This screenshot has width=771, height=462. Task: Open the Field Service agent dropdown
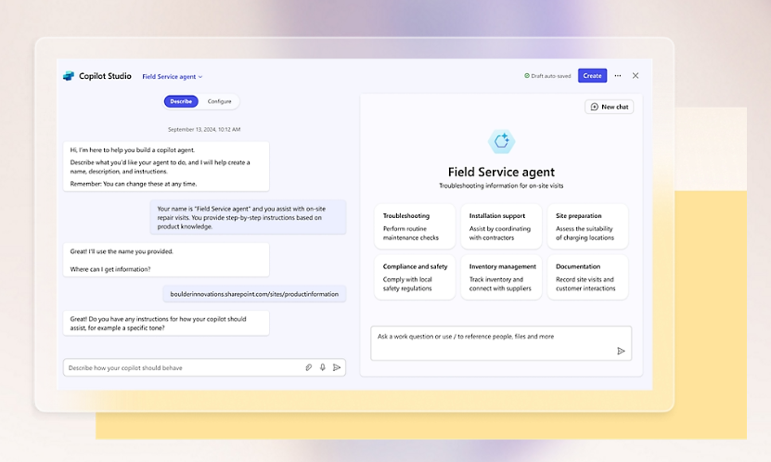tap(172, 77)
